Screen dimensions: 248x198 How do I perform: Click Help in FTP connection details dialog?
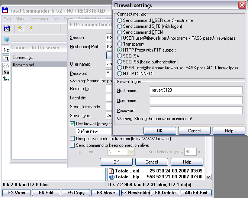[187, 162]
